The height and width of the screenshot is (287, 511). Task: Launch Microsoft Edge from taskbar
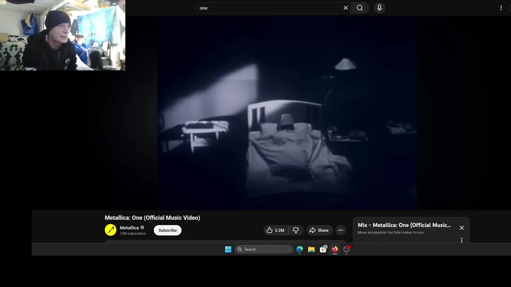tap(299, 249)
